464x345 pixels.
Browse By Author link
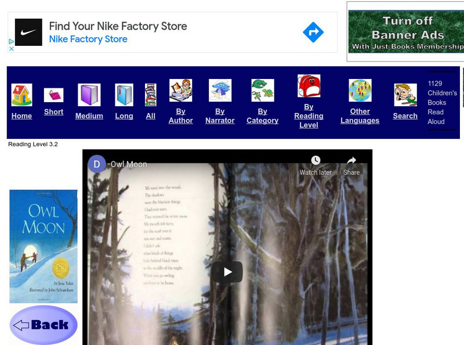click(x=180, y=116)
